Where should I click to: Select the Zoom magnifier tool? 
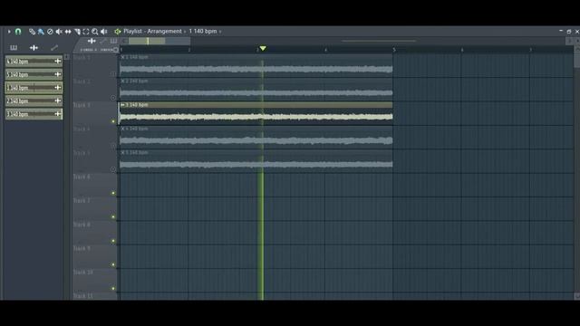tap(95, 32)
